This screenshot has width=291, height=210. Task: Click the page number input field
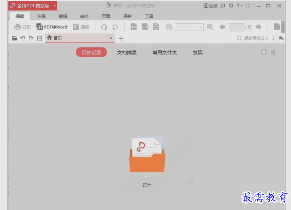[236, 27]
